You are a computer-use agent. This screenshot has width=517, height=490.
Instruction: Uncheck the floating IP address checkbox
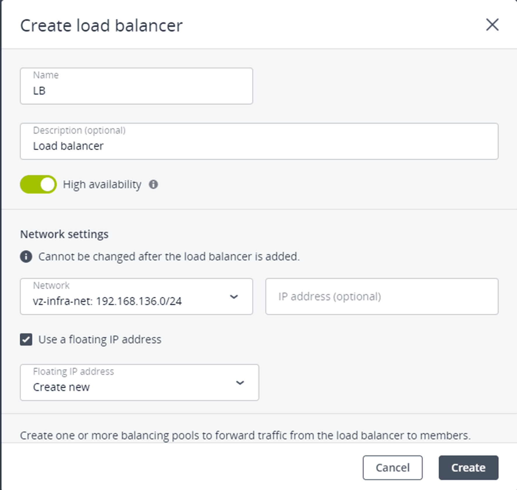(x=26, y=340)
